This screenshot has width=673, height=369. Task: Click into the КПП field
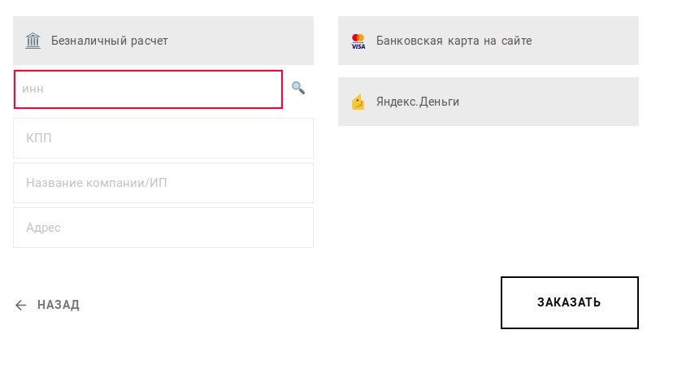[x=163, y=138]
